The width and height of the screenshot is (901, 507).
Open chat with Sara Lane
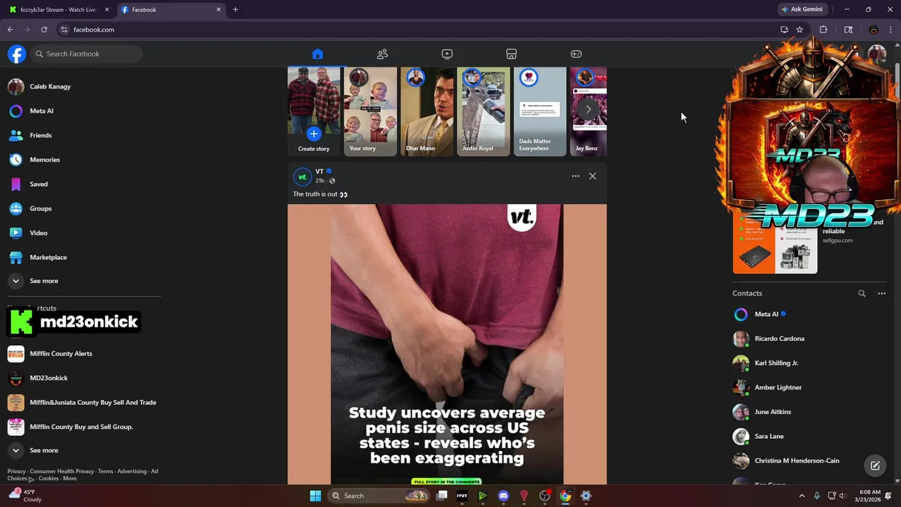click(809, 437)
